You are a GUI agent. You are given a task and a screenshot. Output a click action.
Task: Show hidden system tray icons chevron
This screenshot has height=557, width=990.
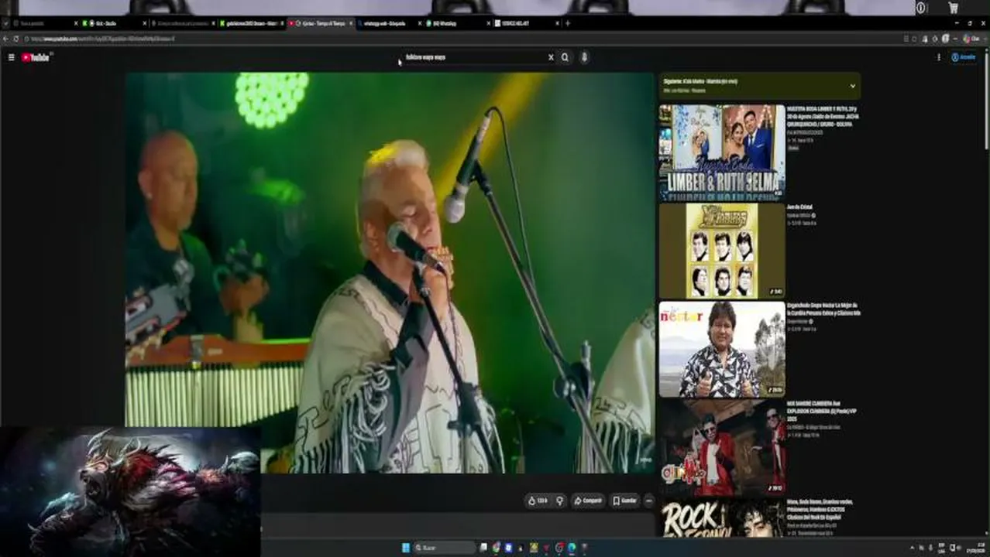[912, 548]
